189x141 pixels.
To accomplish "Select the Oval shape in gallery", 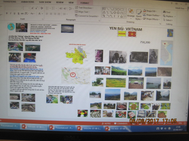I will 118,9.
